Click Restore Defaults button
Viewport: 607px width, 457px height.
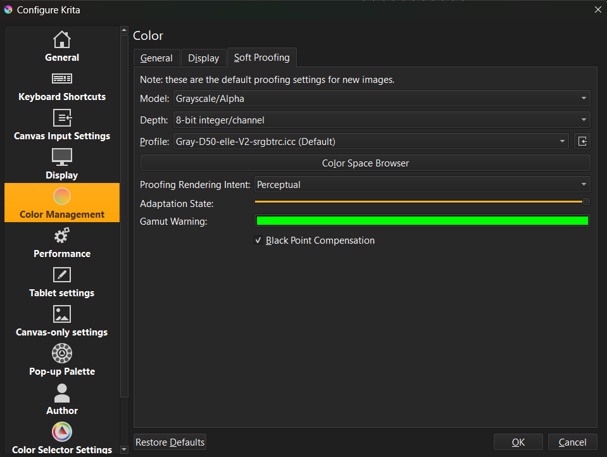170,442
